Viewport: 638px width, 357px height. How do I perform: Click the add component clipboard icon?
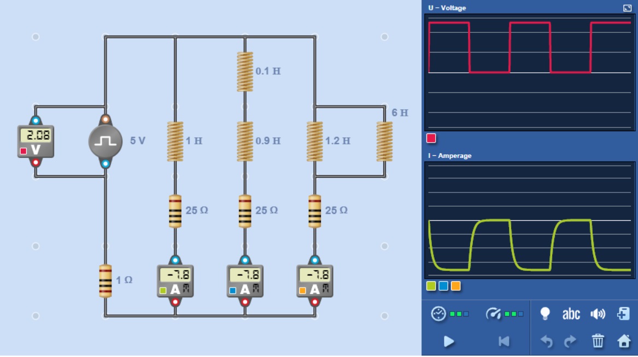tap(623, 314)
